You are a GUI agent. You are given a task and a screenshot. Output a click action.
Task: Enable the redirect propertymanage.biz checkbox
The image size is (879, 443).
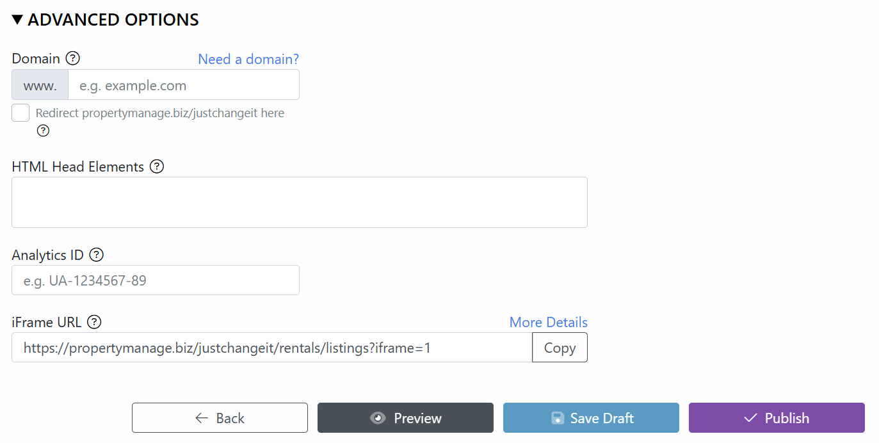[x=20, y=113]
